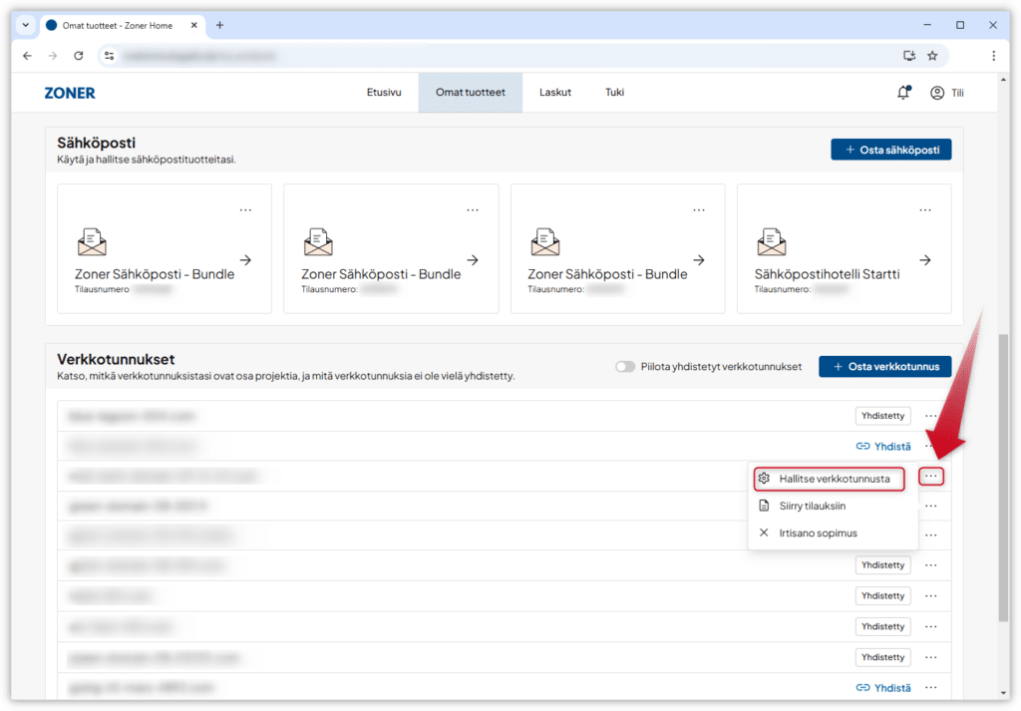Click envelope icon of Sähköpostihotelli Startti
The image size is (1021, 711).
click(772, 242)
